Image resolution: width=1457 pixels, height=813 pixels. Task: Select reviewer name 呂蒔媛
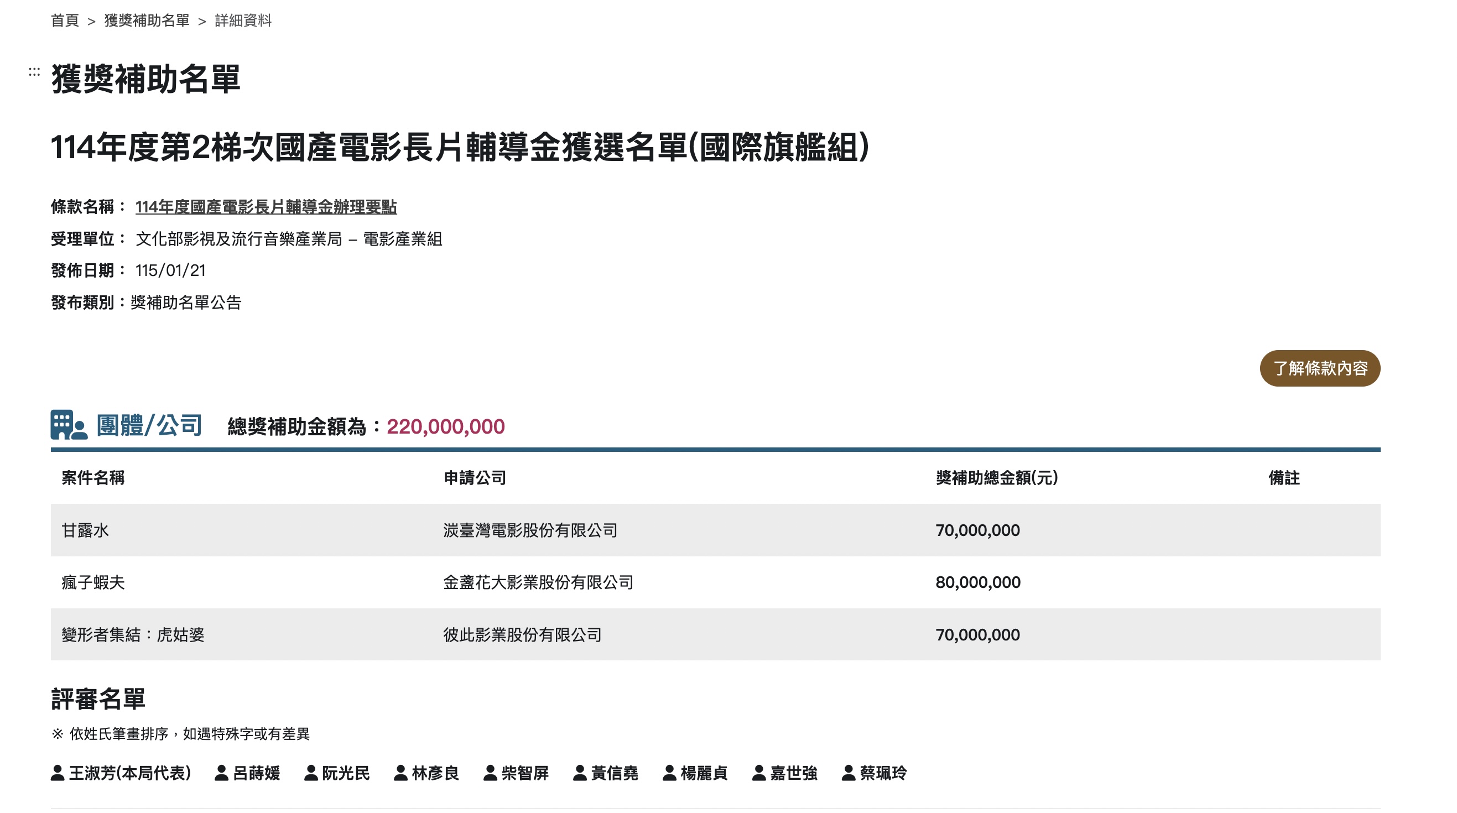coord(257,773)
